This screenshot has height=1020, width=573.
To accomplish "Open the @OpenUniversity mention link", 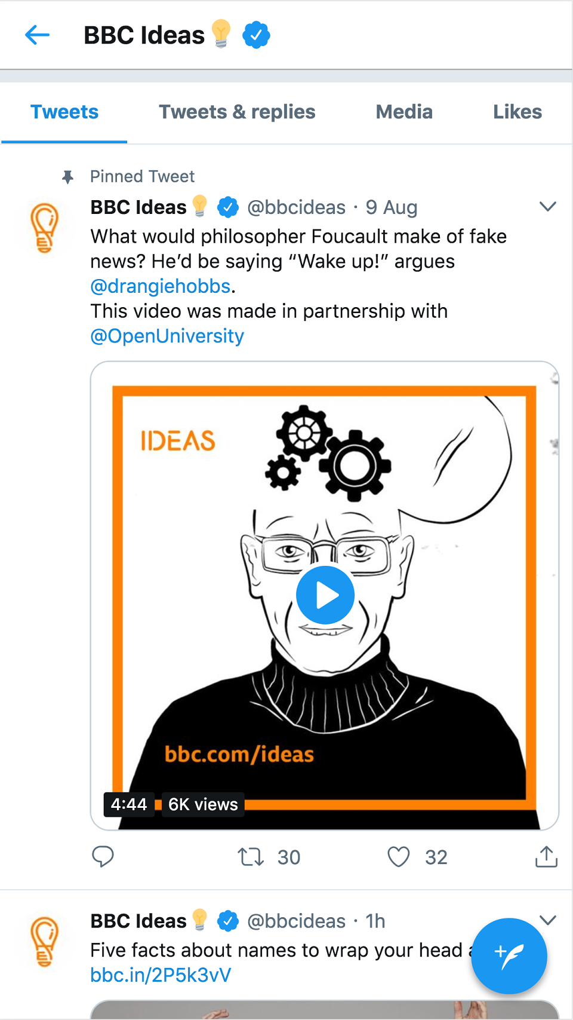I will (x=167, y=336).
